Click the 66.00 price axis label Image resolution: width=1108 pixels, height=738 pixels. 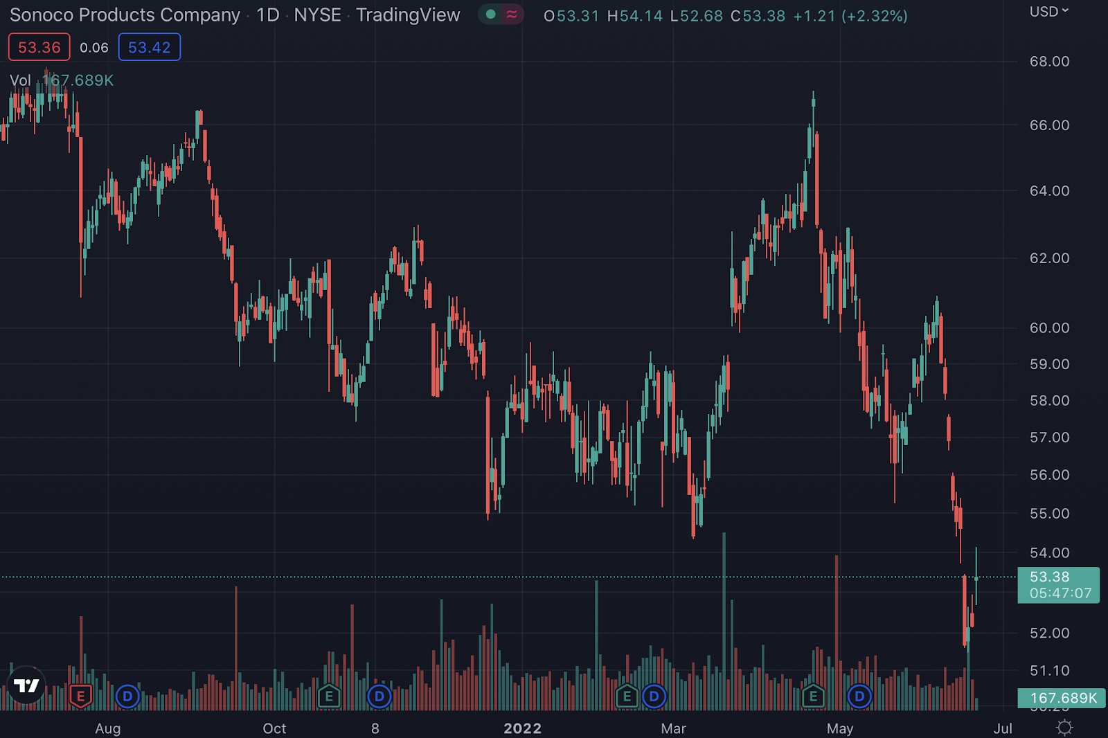point(1050,125)
